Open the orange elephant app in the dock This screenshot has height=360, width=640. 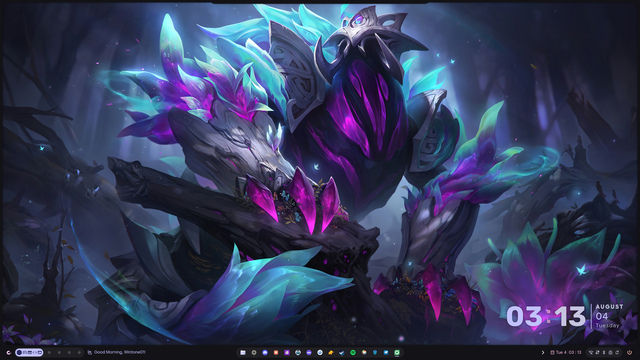tap(331, 352)
